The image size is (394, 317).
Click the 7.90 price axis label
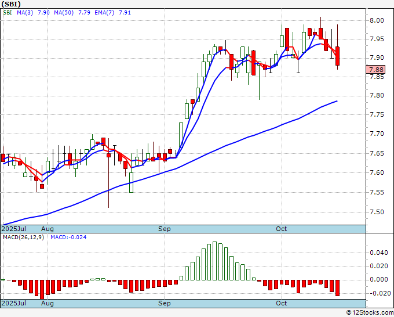click(377, 58)
